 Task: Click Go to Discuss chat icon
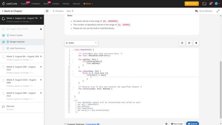pos(196,11)
